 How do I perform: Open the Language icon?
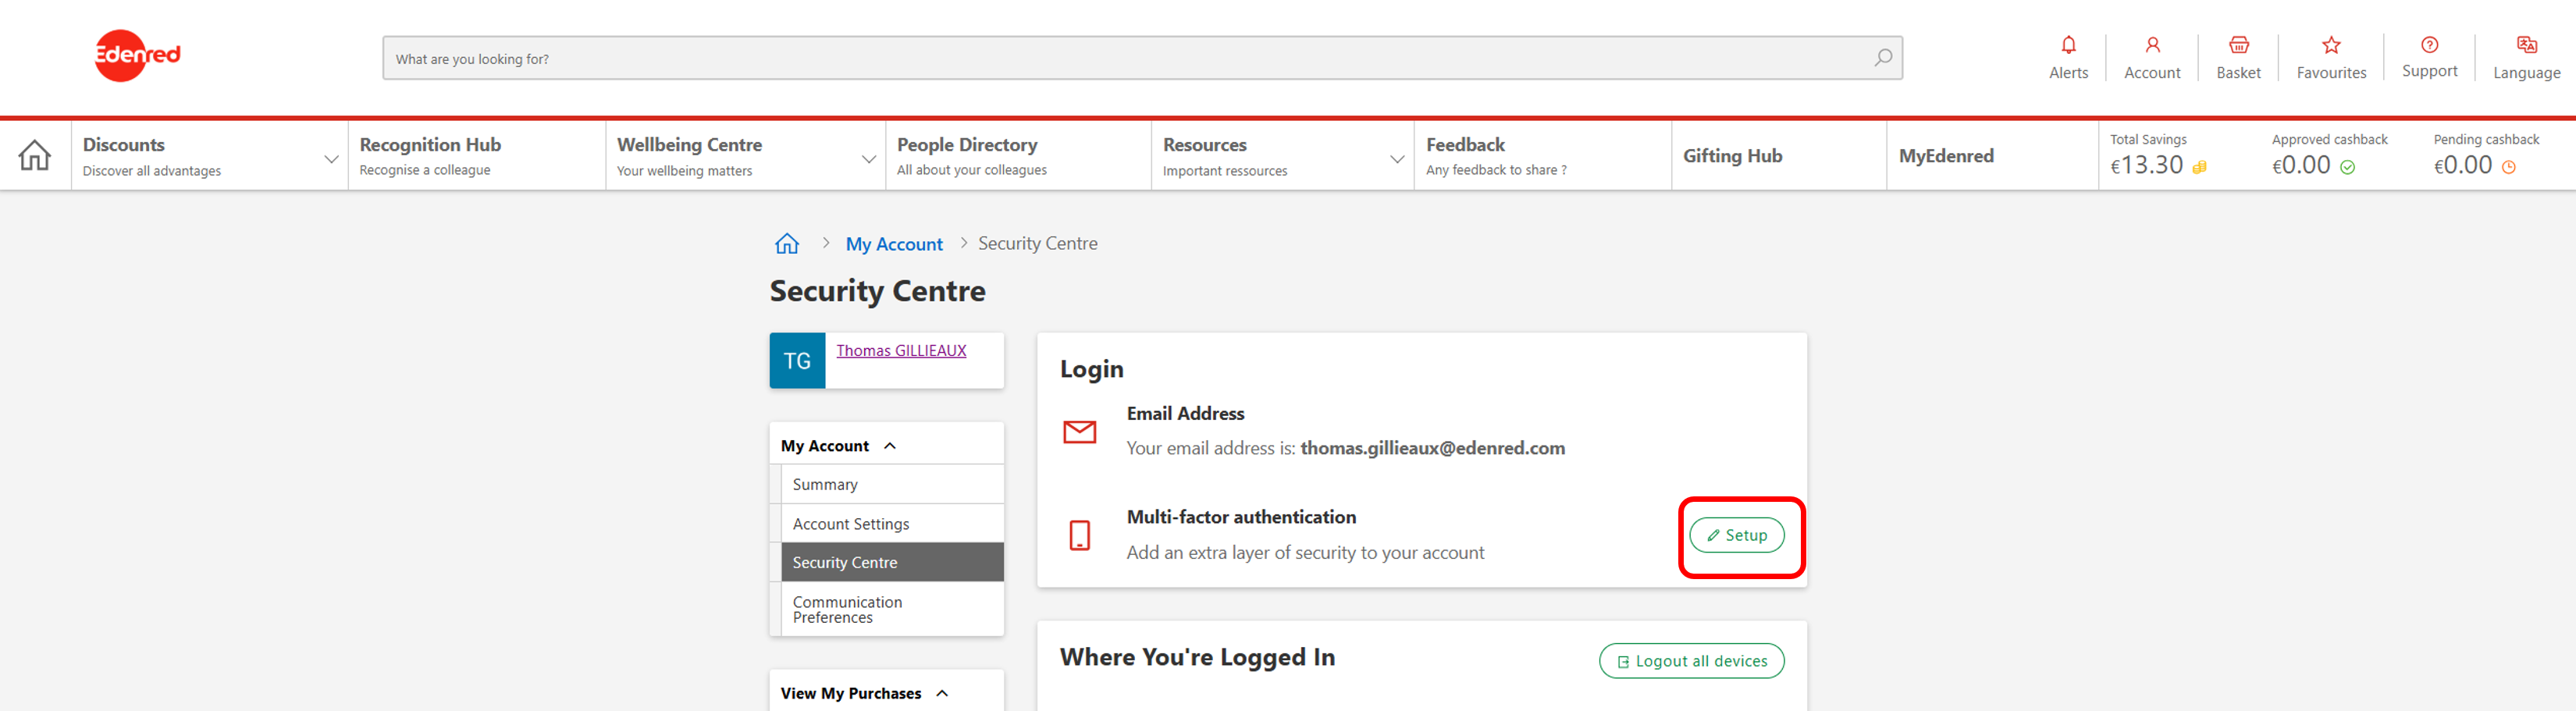click(2526, 45)
